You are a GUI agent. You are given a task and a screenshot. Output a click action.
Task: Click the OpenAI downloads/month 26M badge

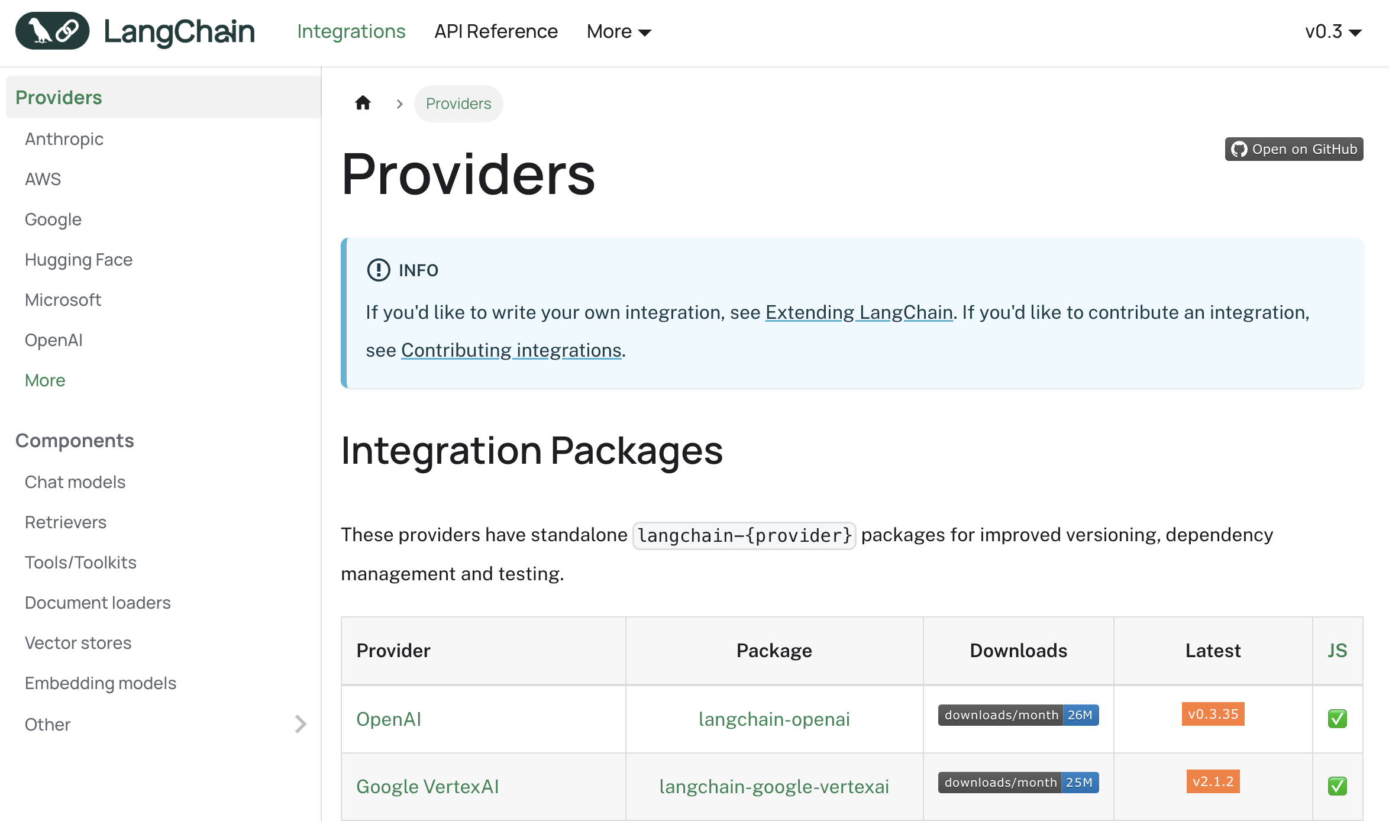(1018, 715)
